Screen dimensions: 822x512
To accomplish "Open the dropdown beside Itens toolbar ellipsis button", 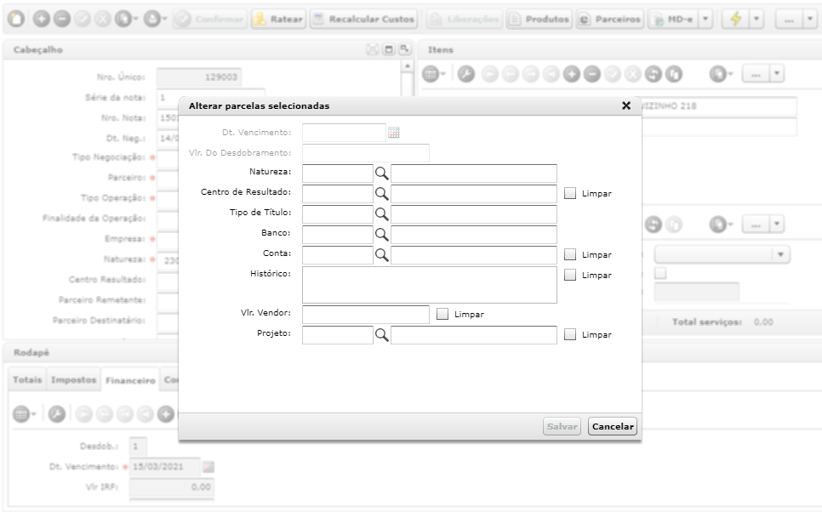I will pos(777,74).
